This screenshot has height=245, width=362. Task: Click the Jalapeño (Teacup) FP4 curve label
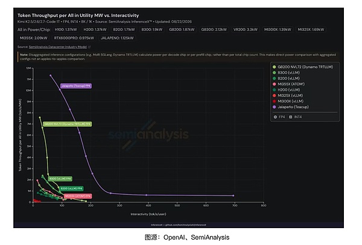(x=76, y=86)
